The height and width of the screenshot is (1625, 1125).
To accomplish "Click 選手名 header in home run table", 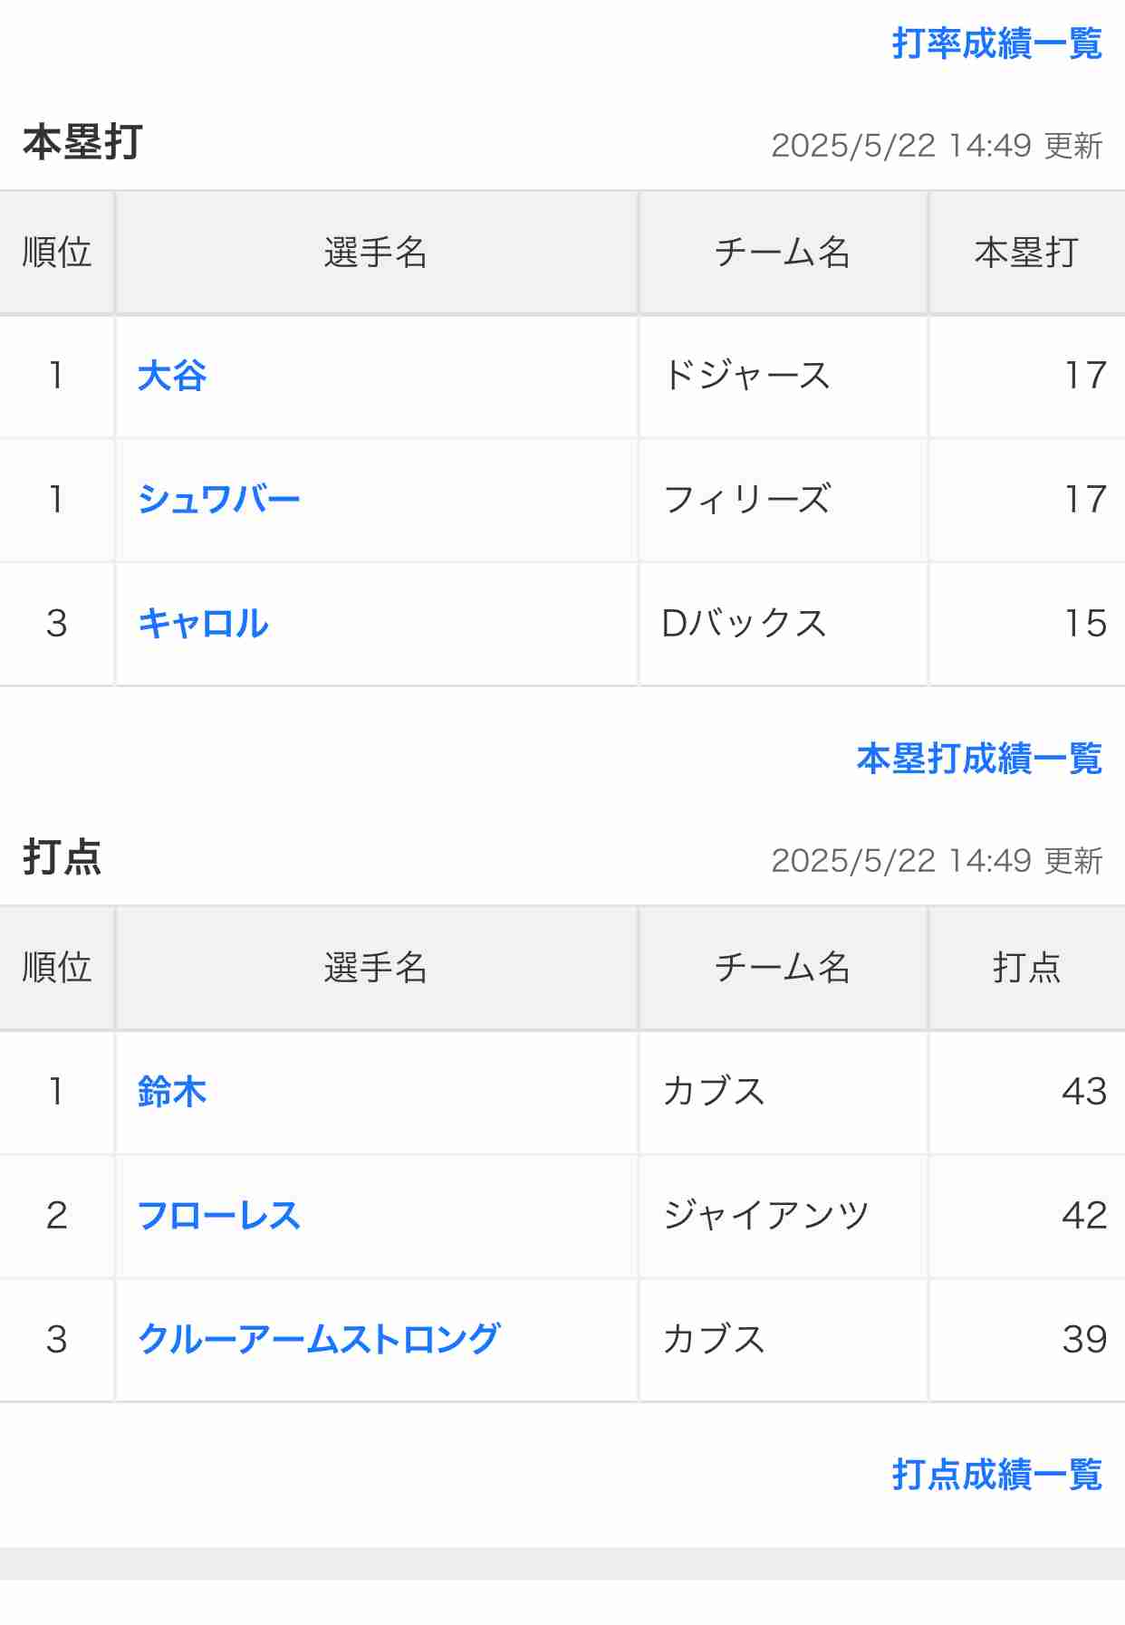I will click(x=376, y=253).
